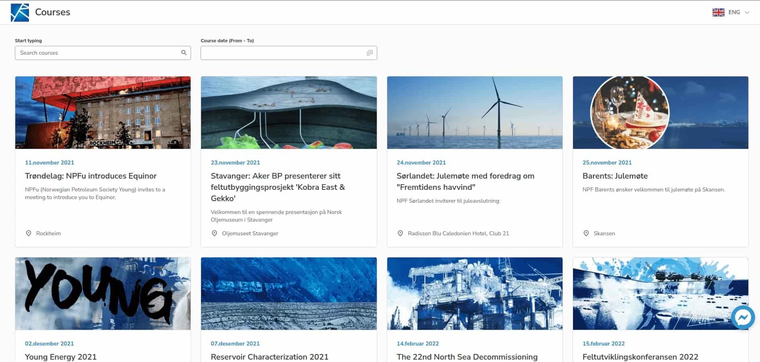Open Young Energy 2021 course title
Viewport: 760px width, 362px height.
(x=61, y=357)
